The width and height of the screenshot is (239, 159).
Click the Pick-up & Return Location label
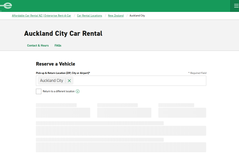click(63, 73)
